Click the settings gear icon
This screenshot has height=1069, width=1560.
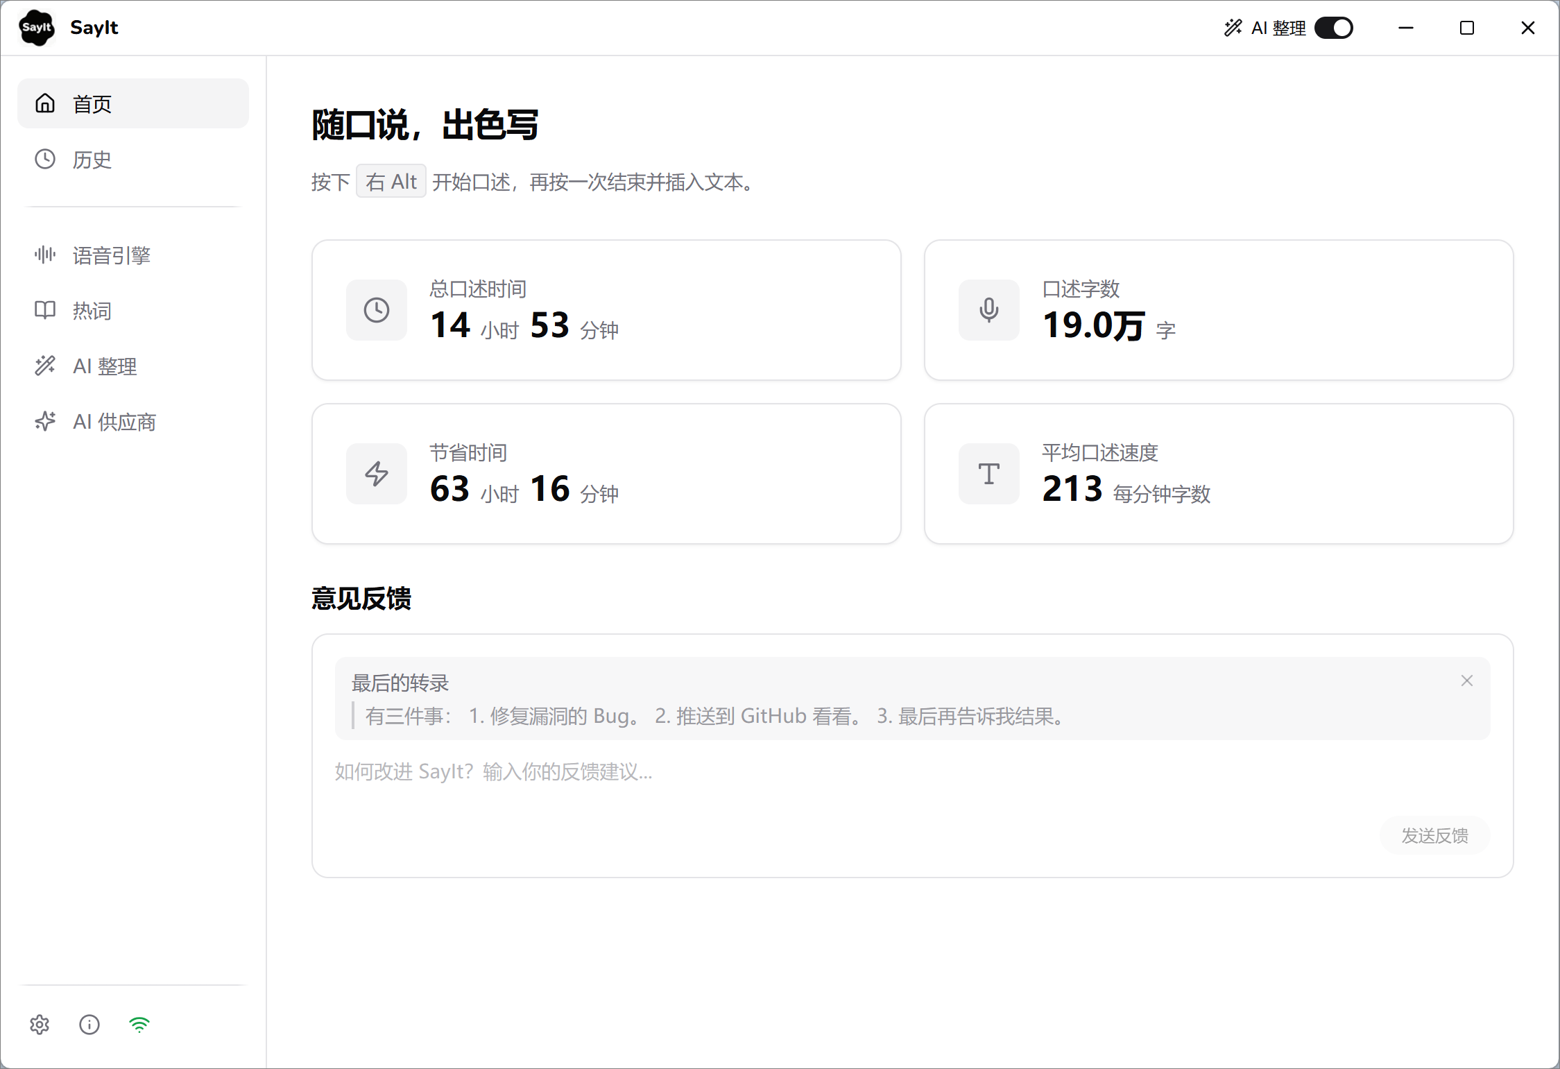[40, 1025]
